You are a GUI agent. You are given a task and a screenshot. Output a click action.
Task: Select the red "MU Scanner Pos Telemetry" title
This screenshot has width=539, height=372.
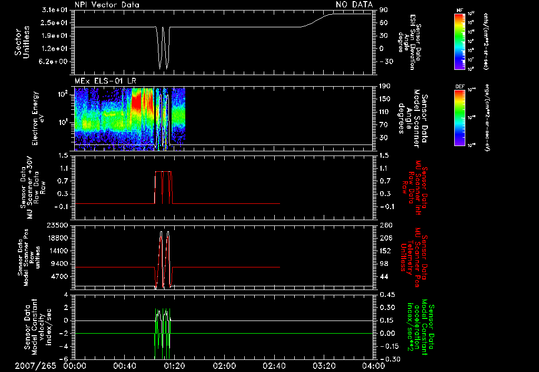tap(414, 258)
